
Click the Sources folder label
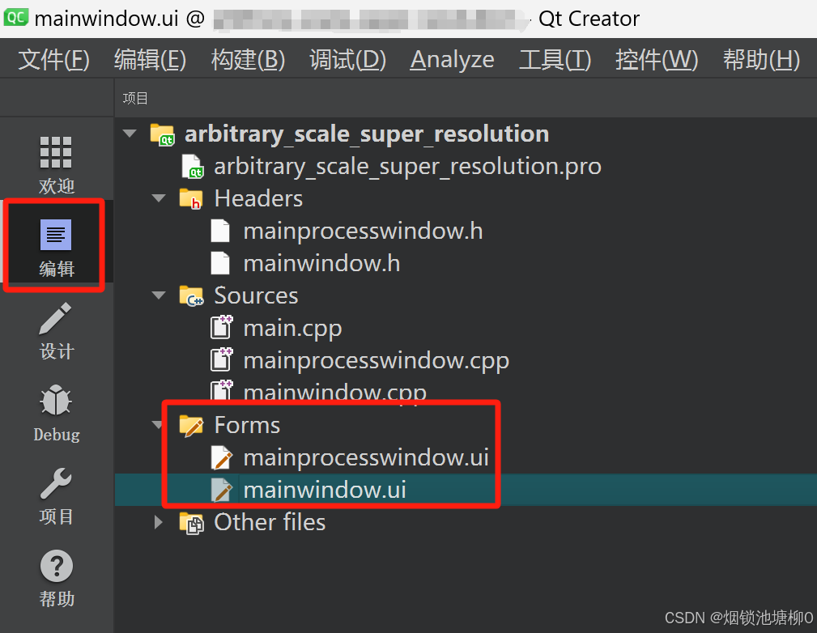(257, 296)
